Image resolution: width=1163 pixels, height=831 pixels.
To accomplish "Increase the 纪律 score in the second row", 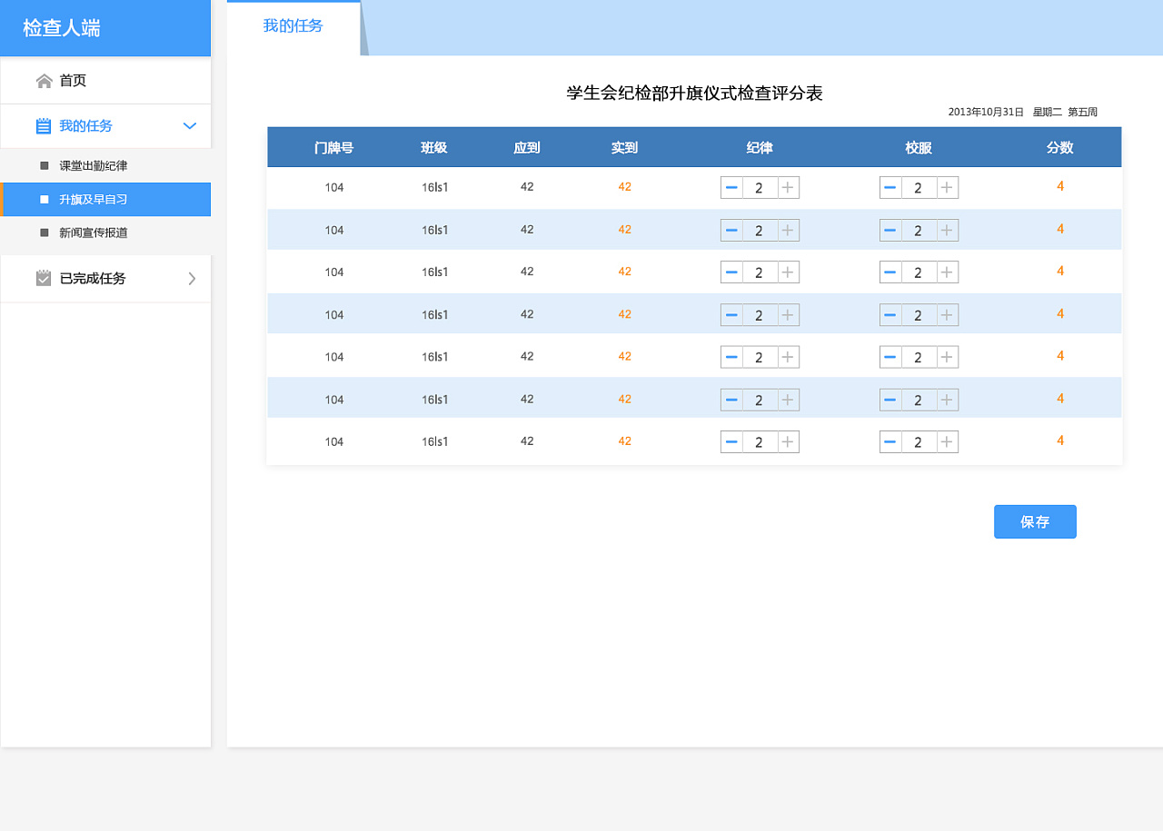I will tap(789, 230).
